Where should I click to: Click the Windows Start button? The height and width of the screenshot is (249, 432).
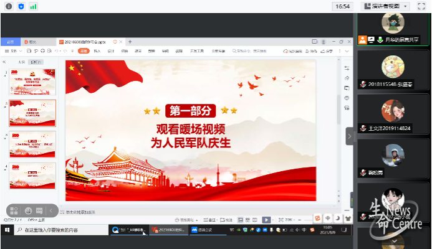pyautogui.click(x=7, y=230)
